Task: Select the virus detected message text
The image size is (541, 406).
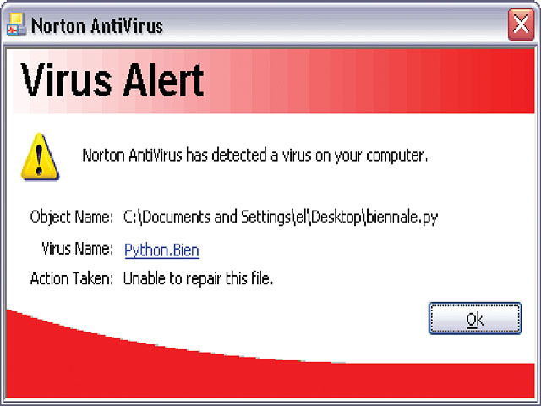Action: click(255, 156)
